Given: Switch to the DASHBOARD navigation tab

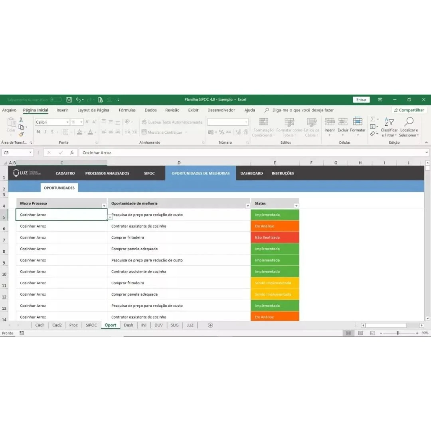Looking at the screenshot, I should click(251, 173).
